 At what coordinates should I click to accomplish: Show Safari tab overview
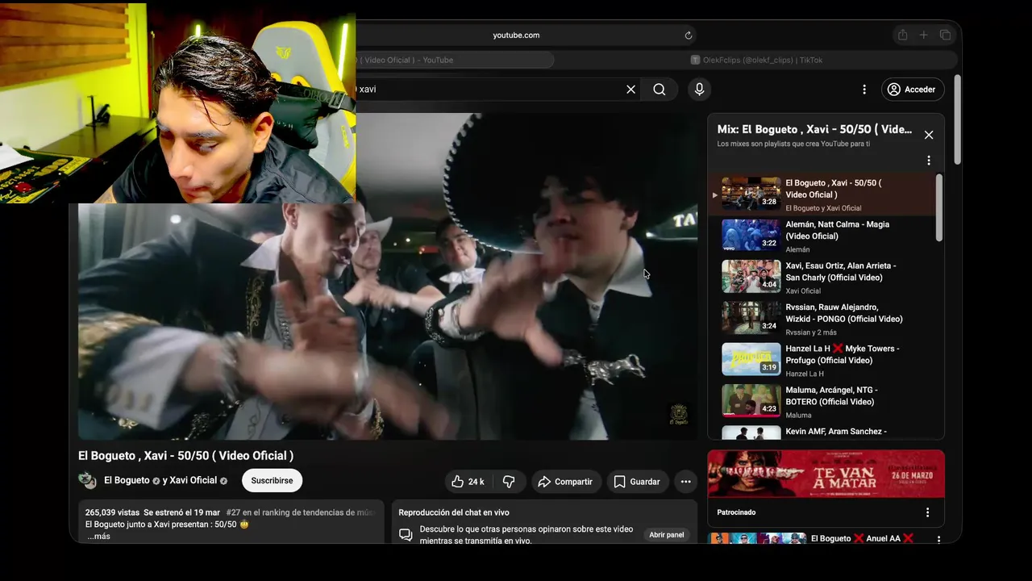[945, 36]
